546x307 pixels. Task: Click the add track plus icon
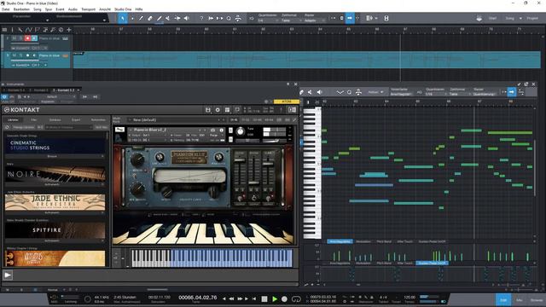point(69,30)
